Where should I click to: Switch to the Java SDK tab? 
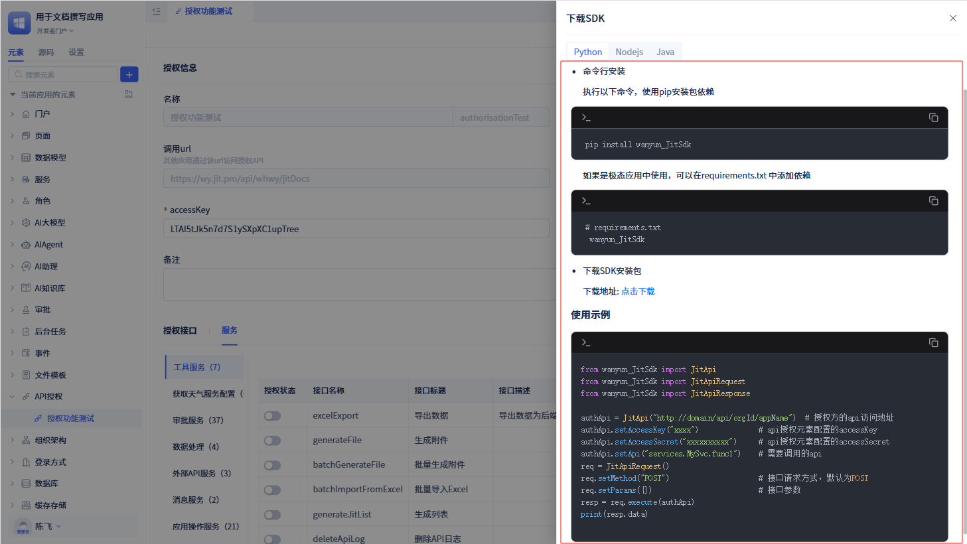pyautogui.click(x=665, y=52)
